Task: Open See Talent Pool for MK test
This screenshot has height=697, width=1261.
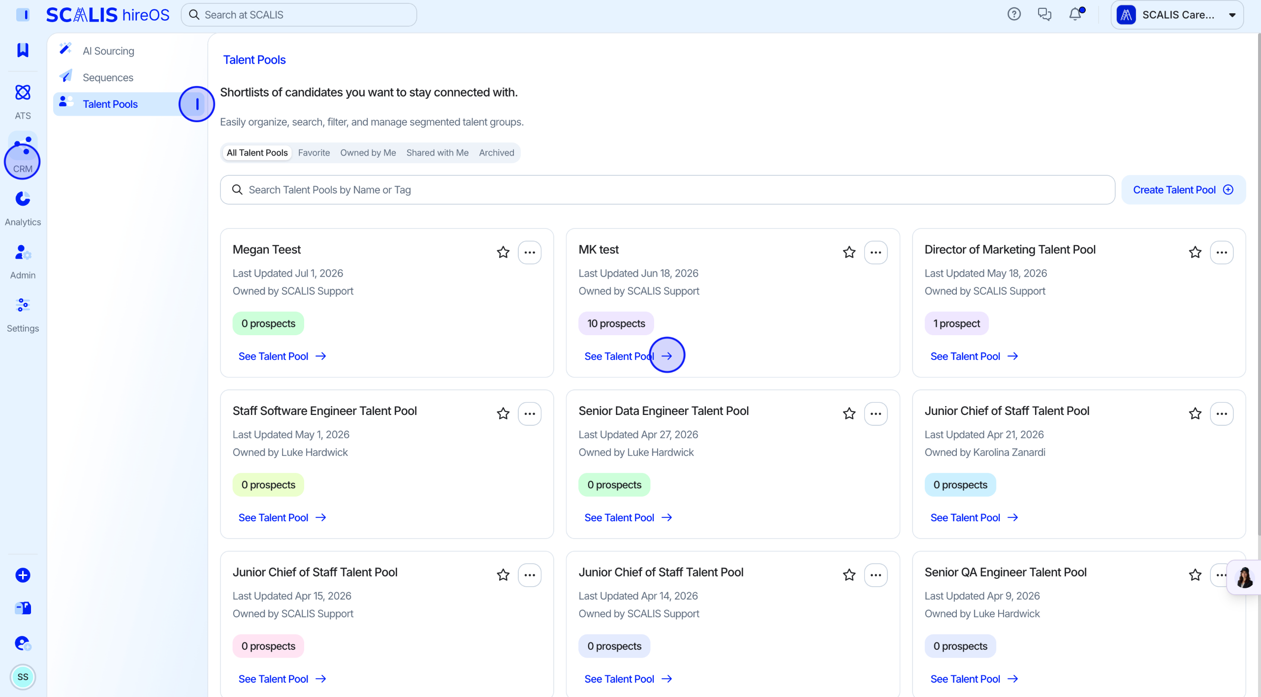Action: pos(628,356)
